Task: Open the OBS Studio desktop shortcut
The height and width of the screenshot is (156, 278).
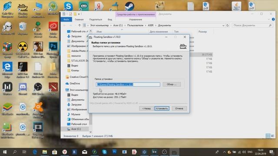Action: (38, 88)
